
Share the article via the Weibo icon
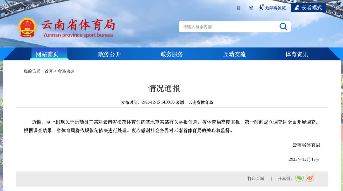pyautogui.click(x=310, y=178)
